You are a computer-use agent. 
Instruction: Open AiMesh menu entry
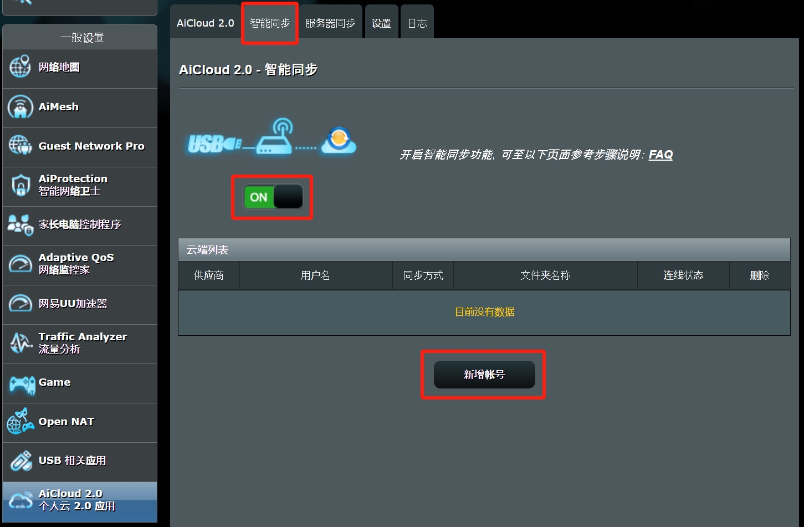coord(80,108)
